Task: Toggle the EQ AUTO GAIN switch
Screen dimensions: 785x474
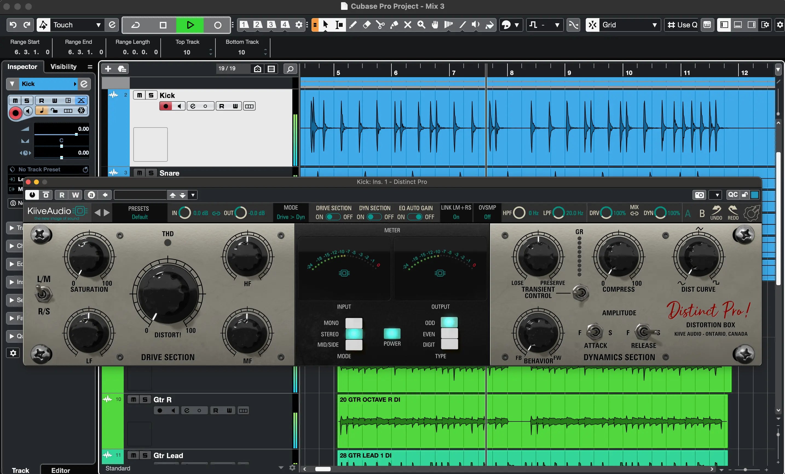Action: point(415,217)
